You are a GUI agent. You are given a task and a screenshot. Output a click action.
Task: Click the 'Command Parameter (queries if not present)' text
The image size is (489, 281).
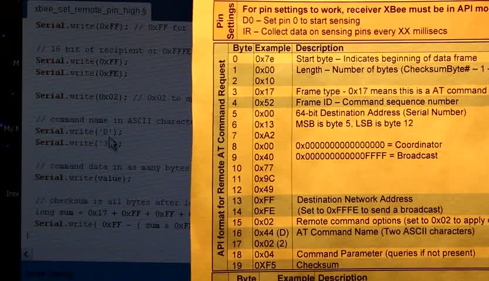click(x=386, y=253)
